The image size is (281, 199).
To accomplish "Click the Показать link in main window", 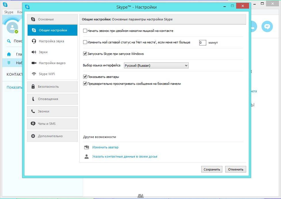I will [x=14, y=87].
